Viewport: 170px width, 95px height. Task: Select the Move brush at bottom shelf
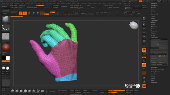[17, 91]
